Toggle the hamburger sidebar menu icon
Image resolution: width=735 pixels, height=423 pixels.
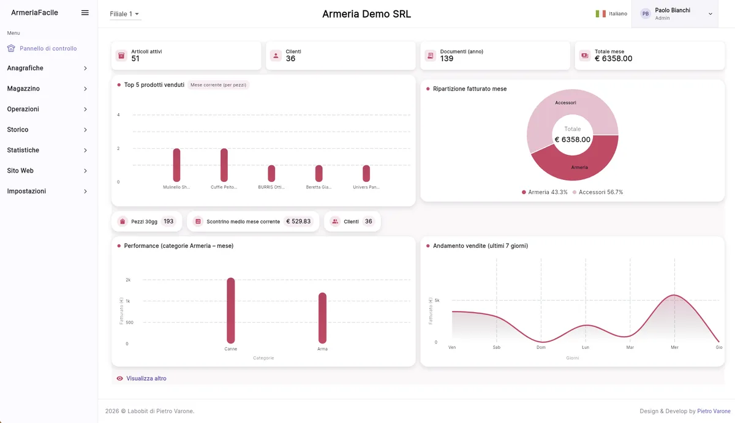(85, 13)
